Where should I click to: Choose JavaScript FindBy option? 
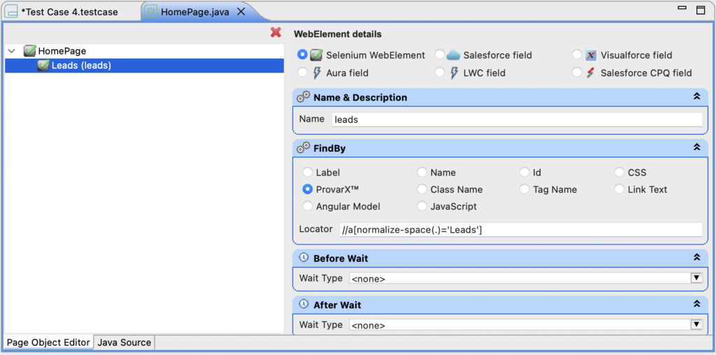tap(422, 206)
